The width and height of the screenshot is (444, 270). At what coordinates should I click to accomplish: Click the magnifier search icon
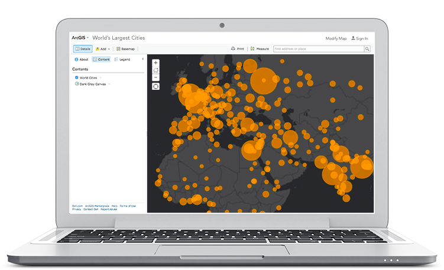click(x=367, y=49)
